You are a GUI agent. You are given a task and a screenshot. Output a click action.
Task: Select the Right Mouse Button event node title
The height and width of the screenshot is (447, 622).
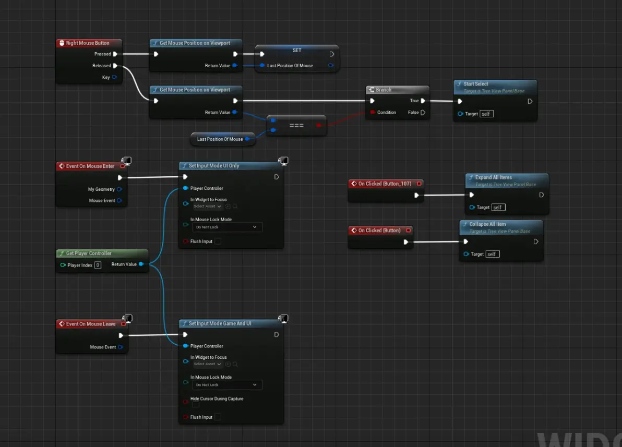pos(88,43)
